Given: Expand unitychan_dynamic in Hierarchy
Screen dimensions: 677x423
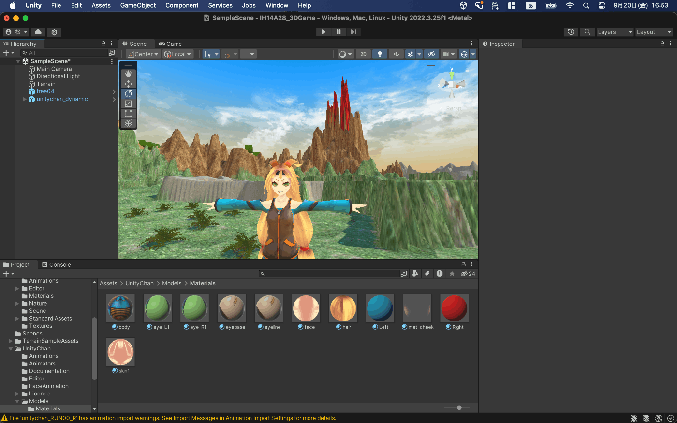Looking at the screenshot, I should tap(25, 99).
